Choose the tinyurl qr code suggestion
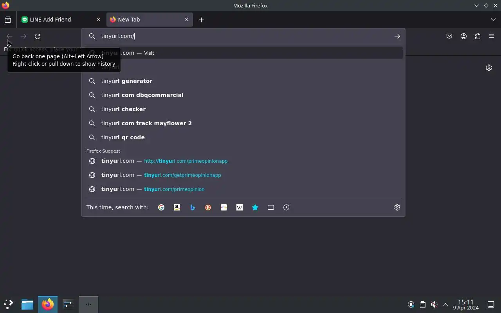 point(243,137)
